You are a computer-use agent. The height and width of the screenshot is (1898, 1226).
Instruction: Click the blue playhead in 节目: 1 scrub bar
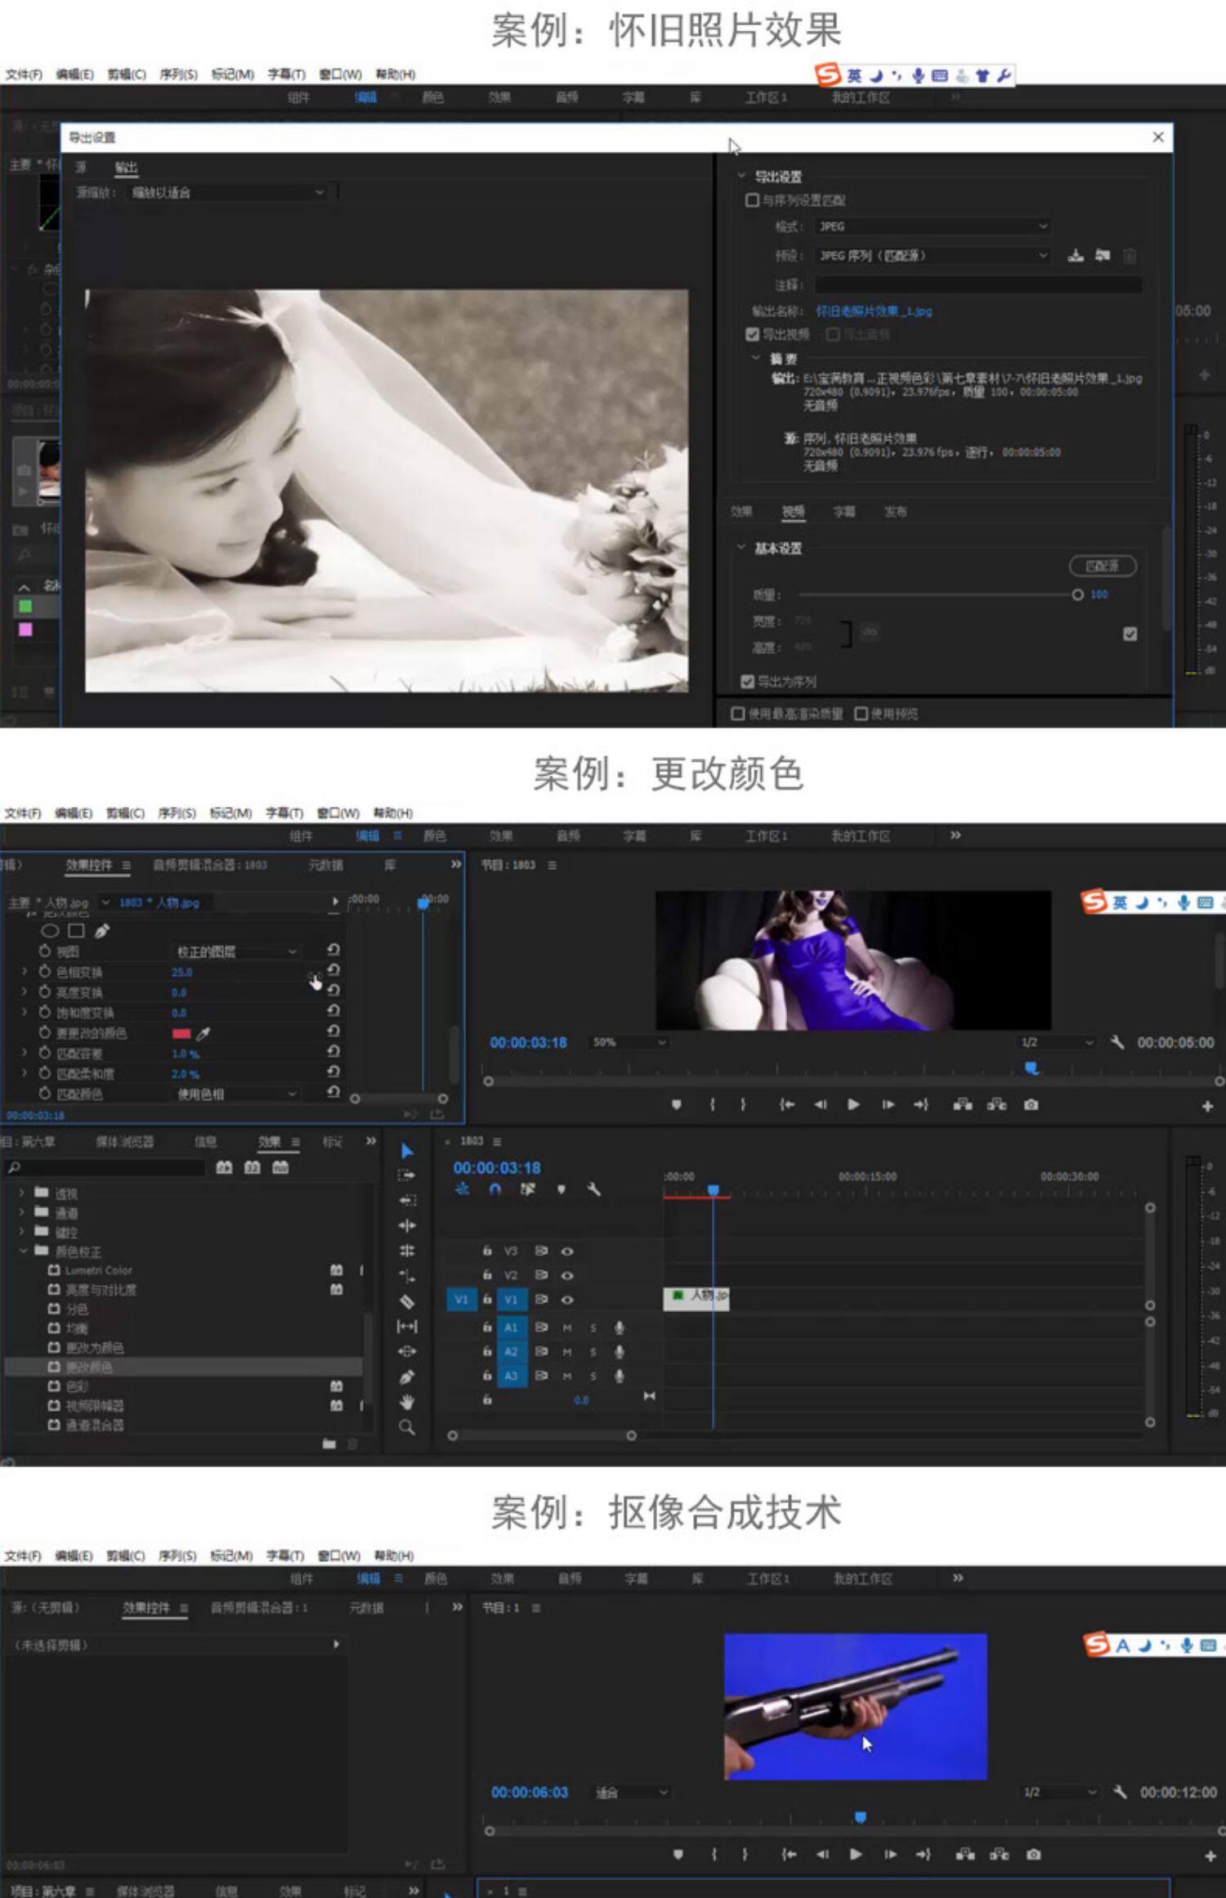coord(860,1817)
